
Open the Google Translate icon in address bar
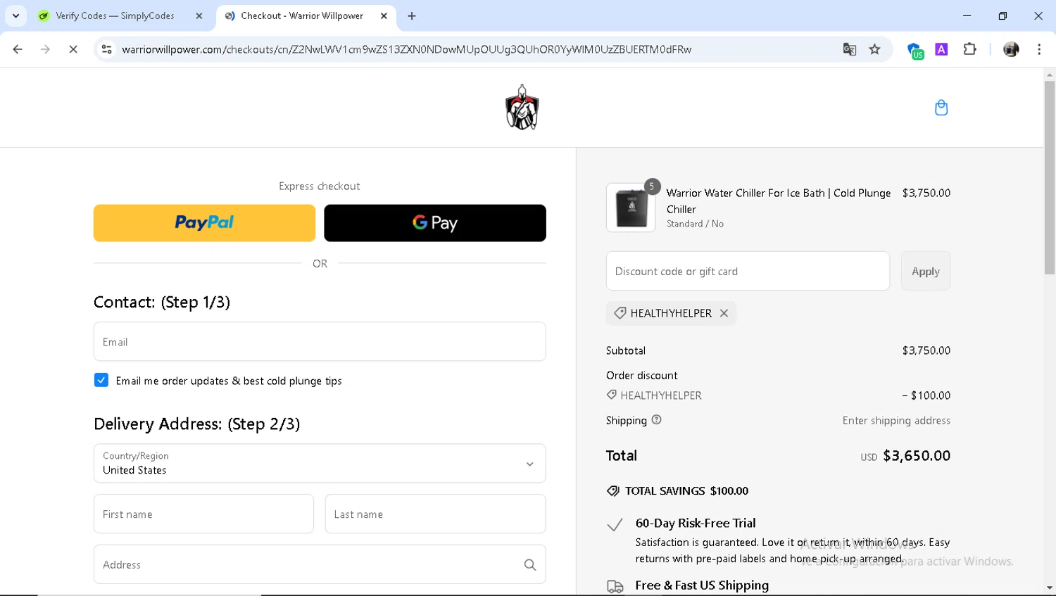click(x=850, y=49)
